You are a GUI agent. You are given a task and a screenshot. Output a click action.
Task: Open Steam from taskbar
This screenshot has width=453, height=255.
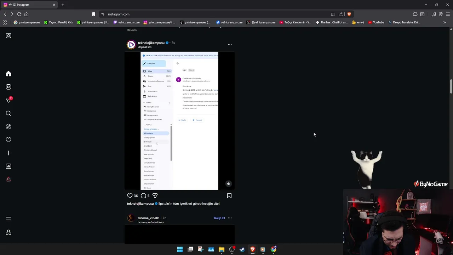(x=242, y=249)
